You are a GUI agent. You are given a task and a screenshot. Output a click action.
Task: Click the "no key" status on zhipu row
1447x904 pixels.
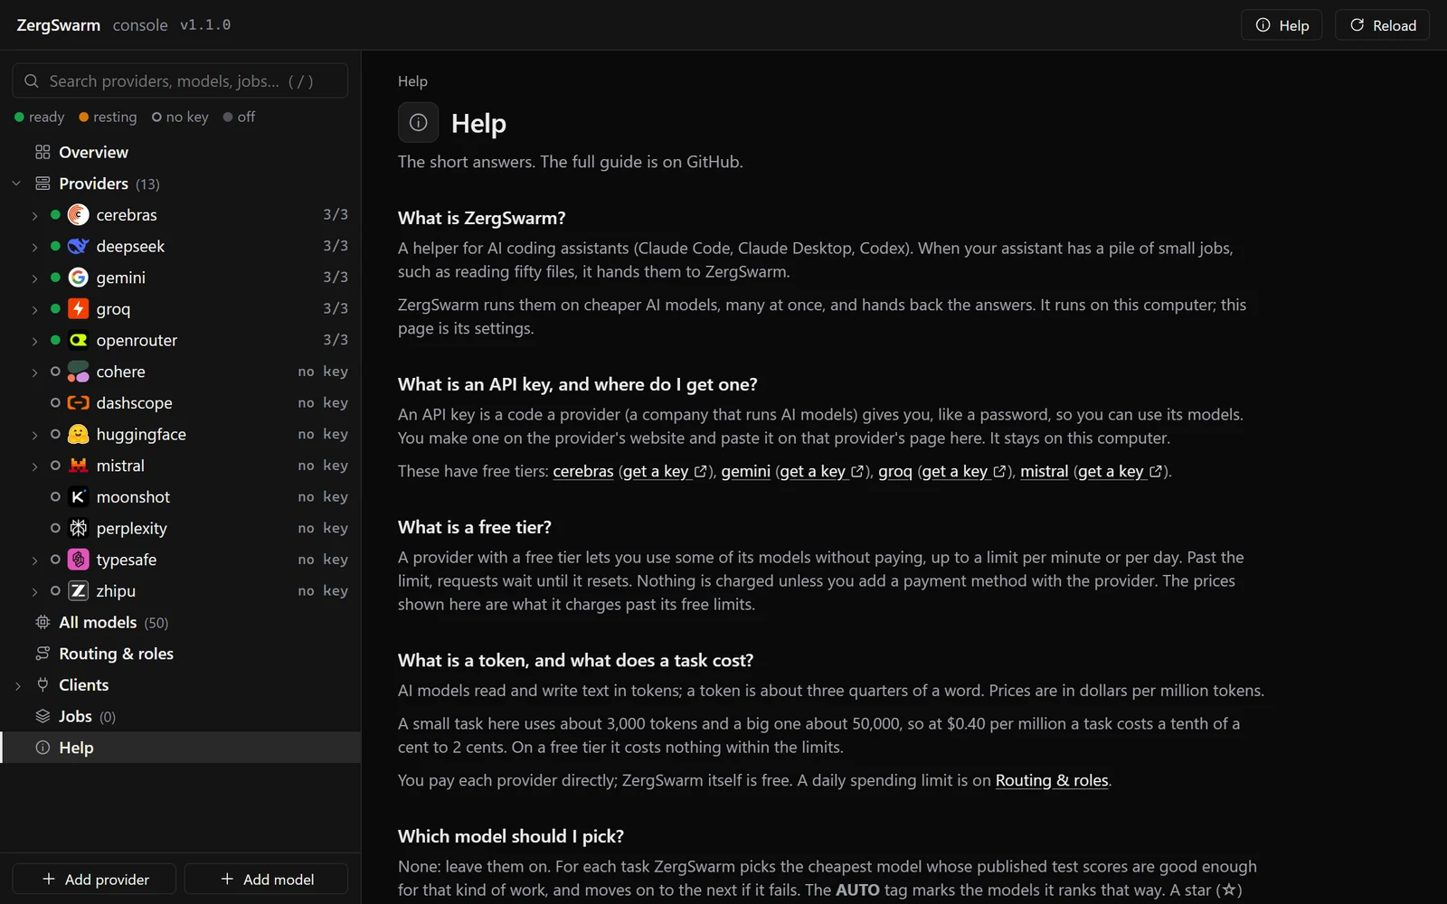323,590
